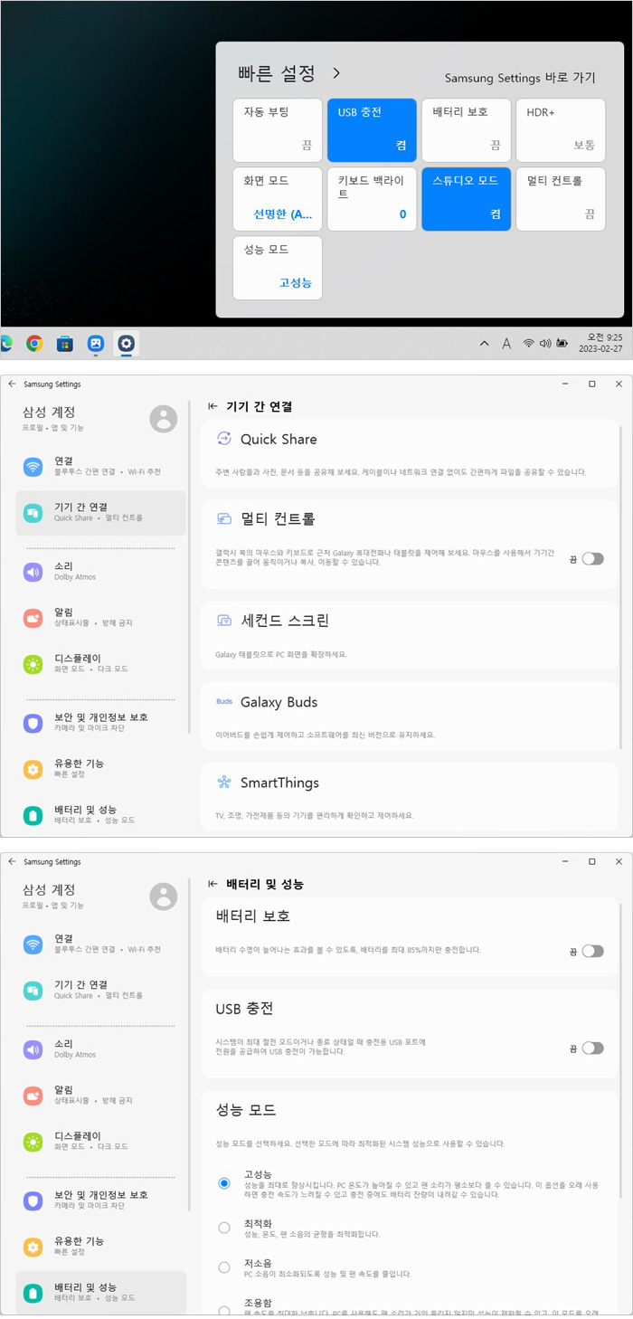Open 디스플레이 in 기기 간 연결 window sidebar
Screen dimensions: 633x1319
(100, 663)
